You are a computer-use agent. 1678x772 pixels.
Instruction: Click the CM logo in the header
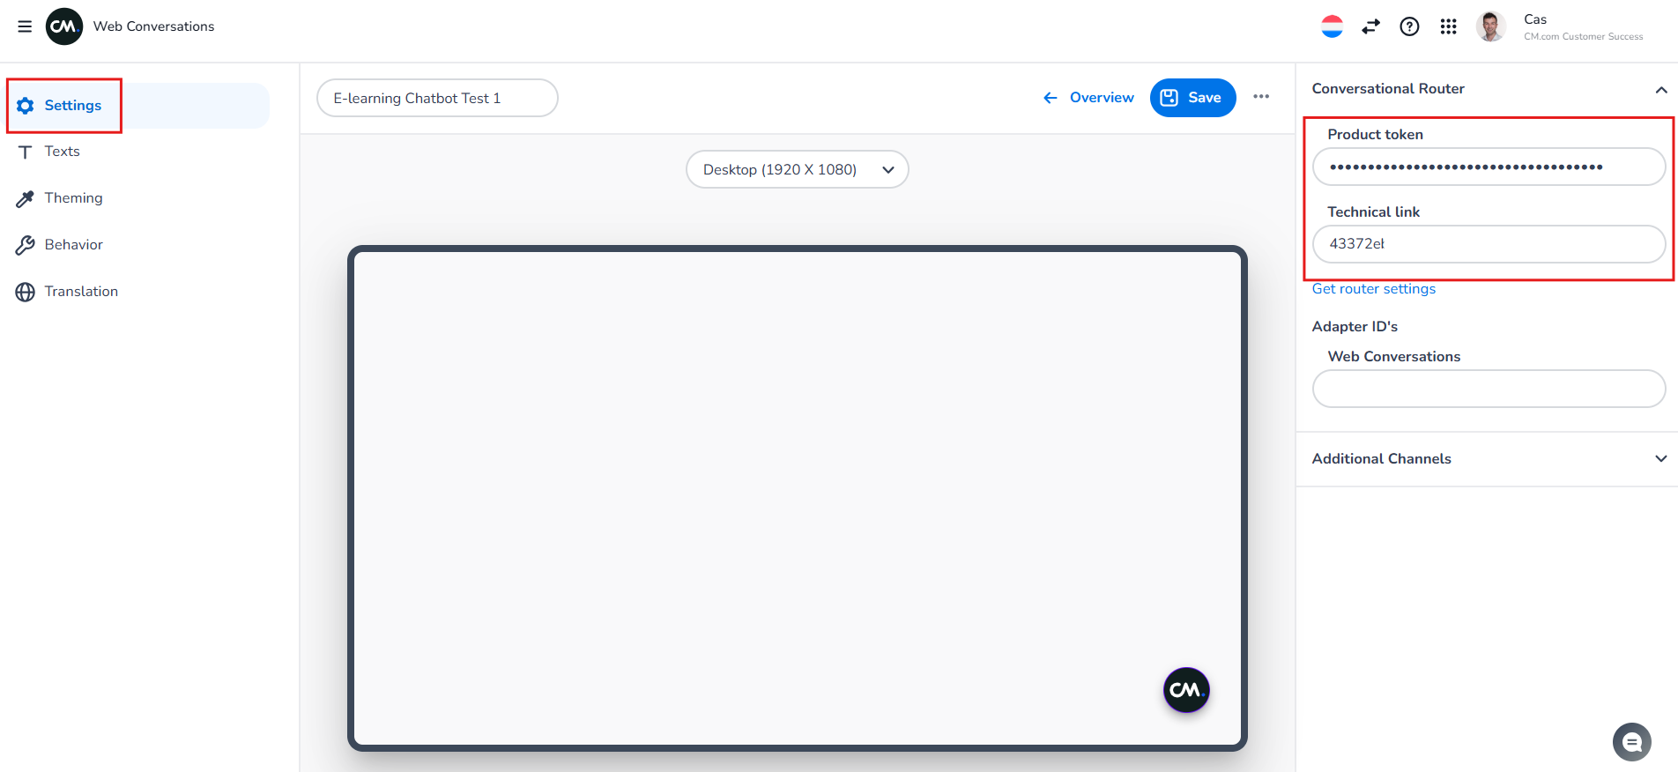coord(64,26)
